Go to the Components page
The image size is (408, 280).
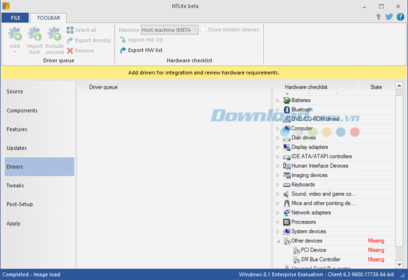(22, 110)
